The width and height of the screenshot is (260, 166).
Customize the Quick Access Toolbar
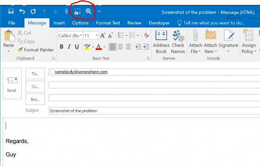[99, 11]
